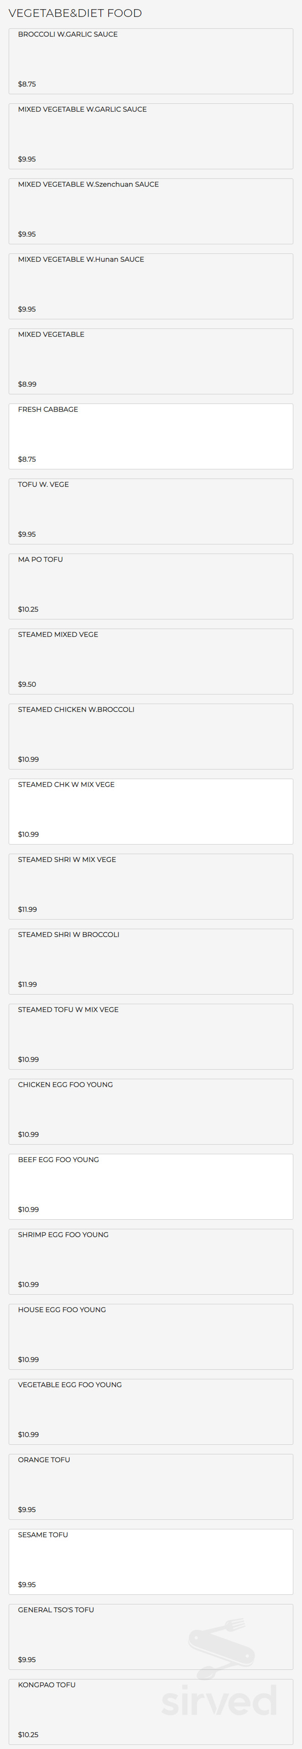Click the Sesame Tofu card

(x=151, y=1561)
